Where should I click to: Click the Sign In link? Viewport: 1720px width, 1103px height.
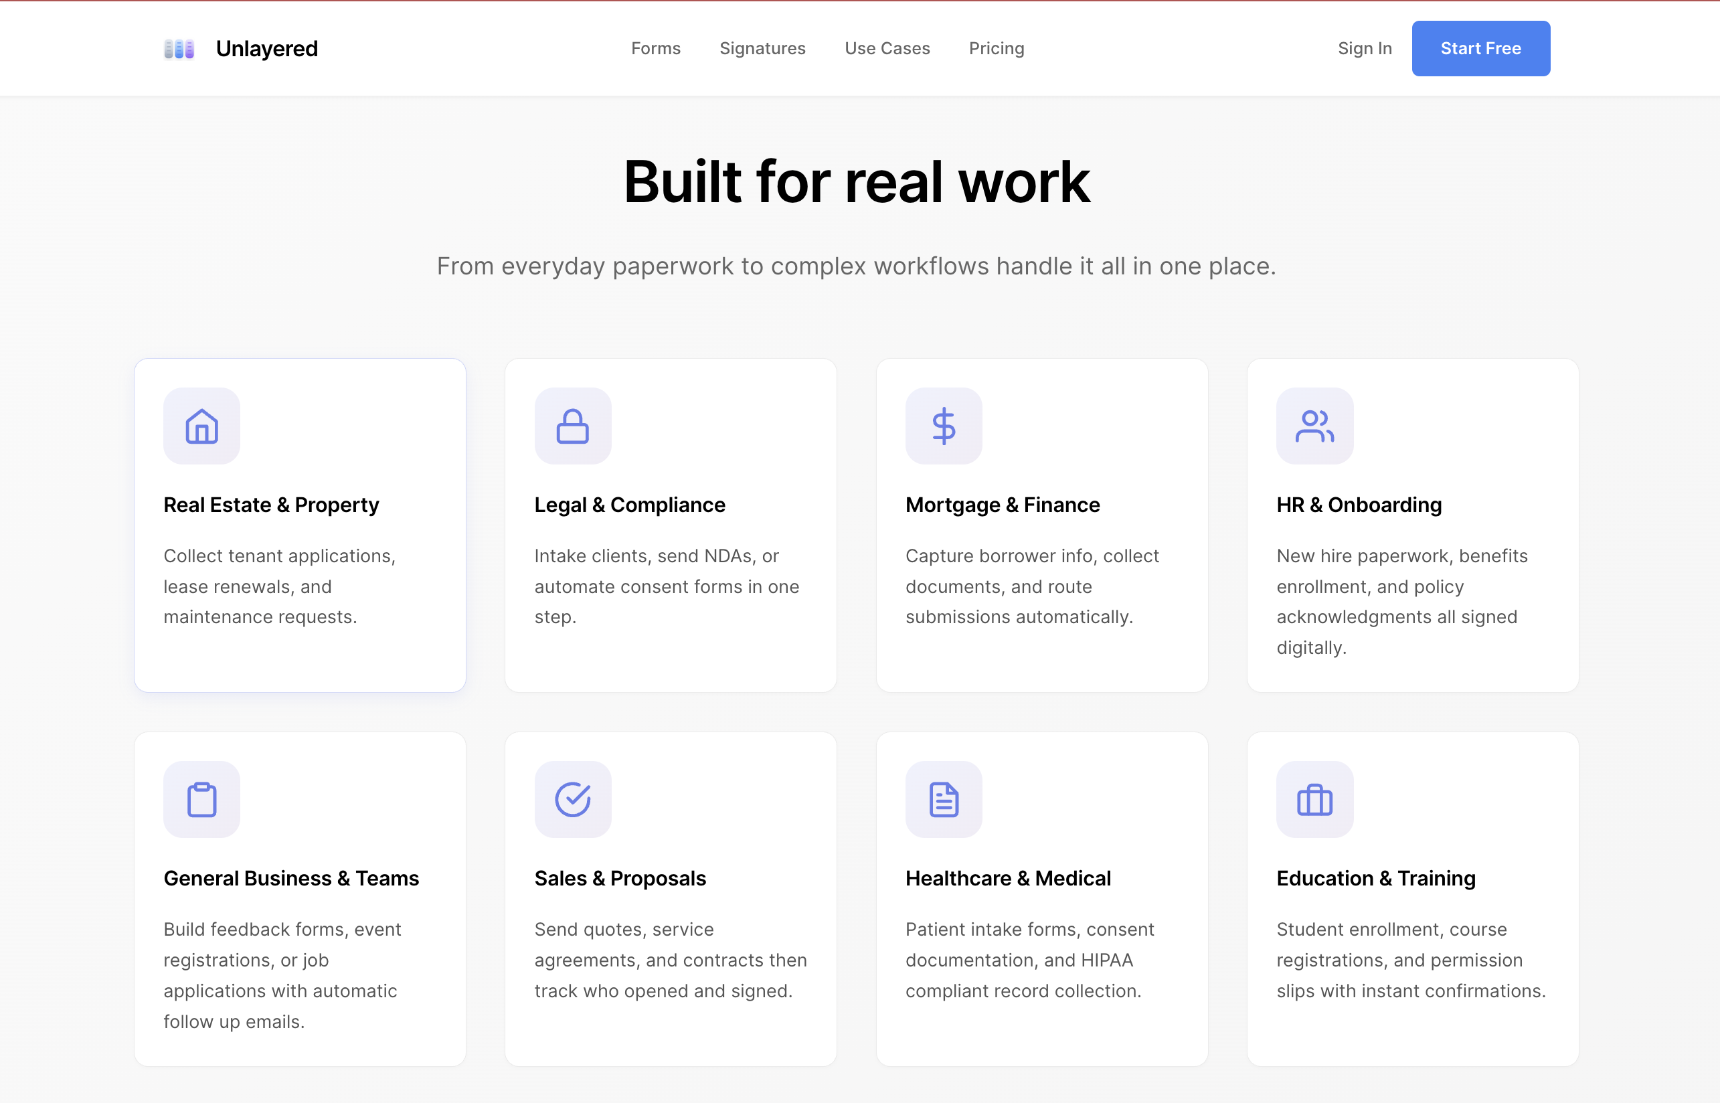click(1364, 49)
